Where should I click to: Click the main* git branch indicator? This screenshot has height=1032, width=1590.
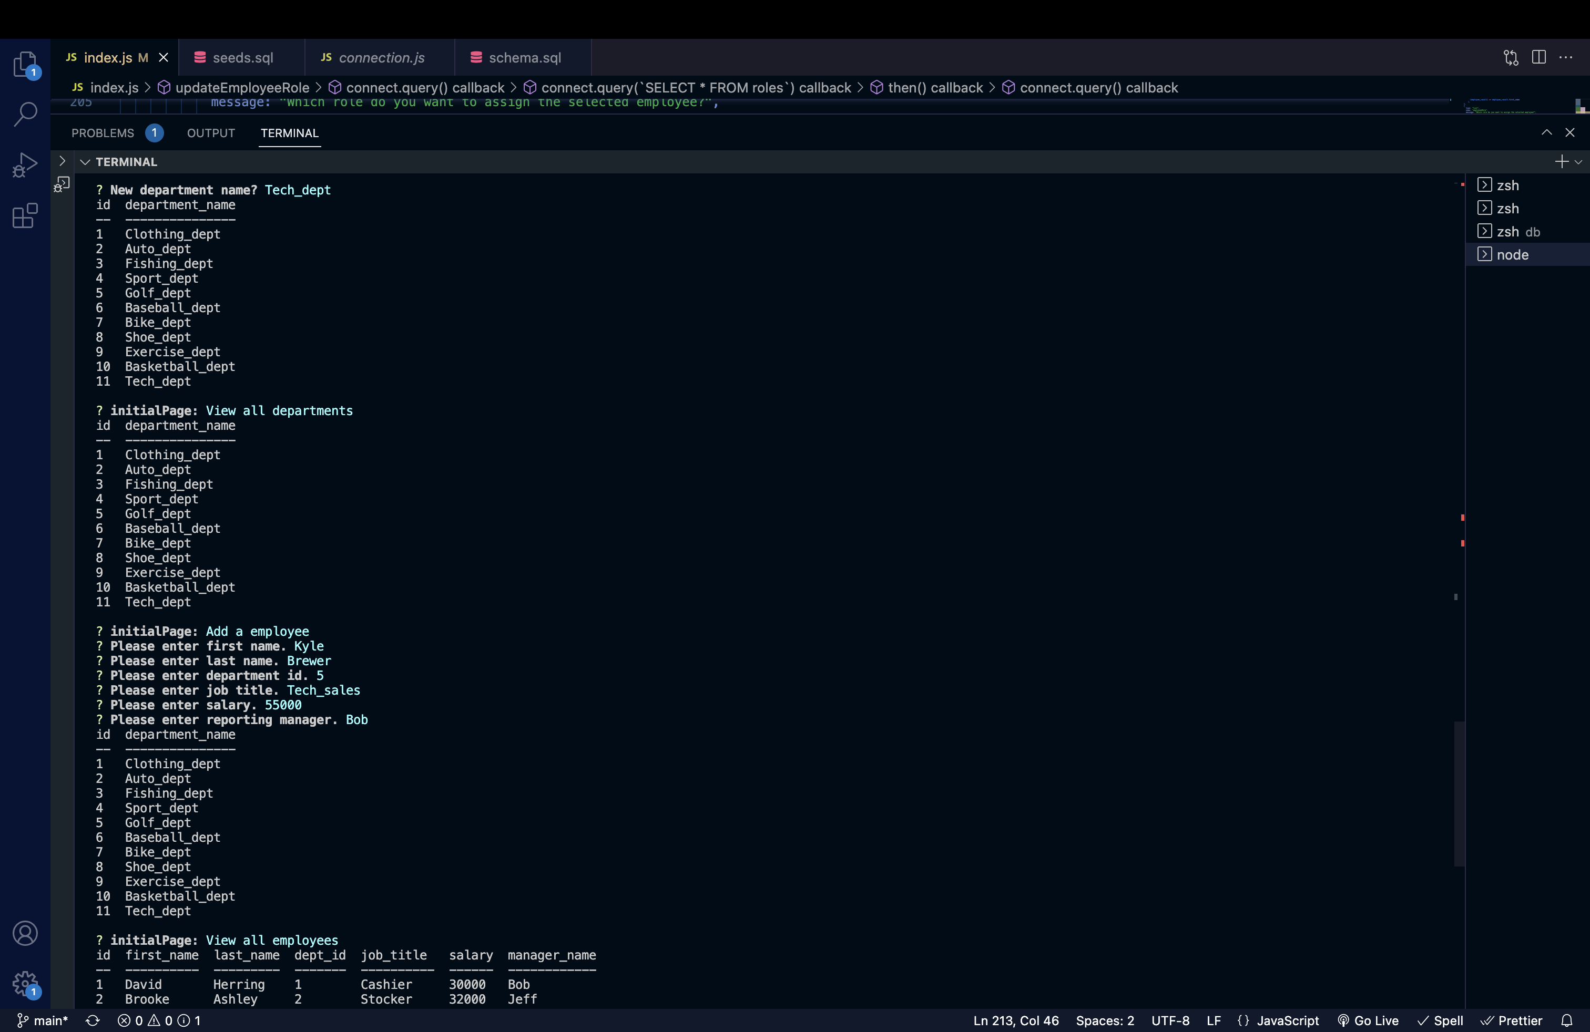point(43,1020)
